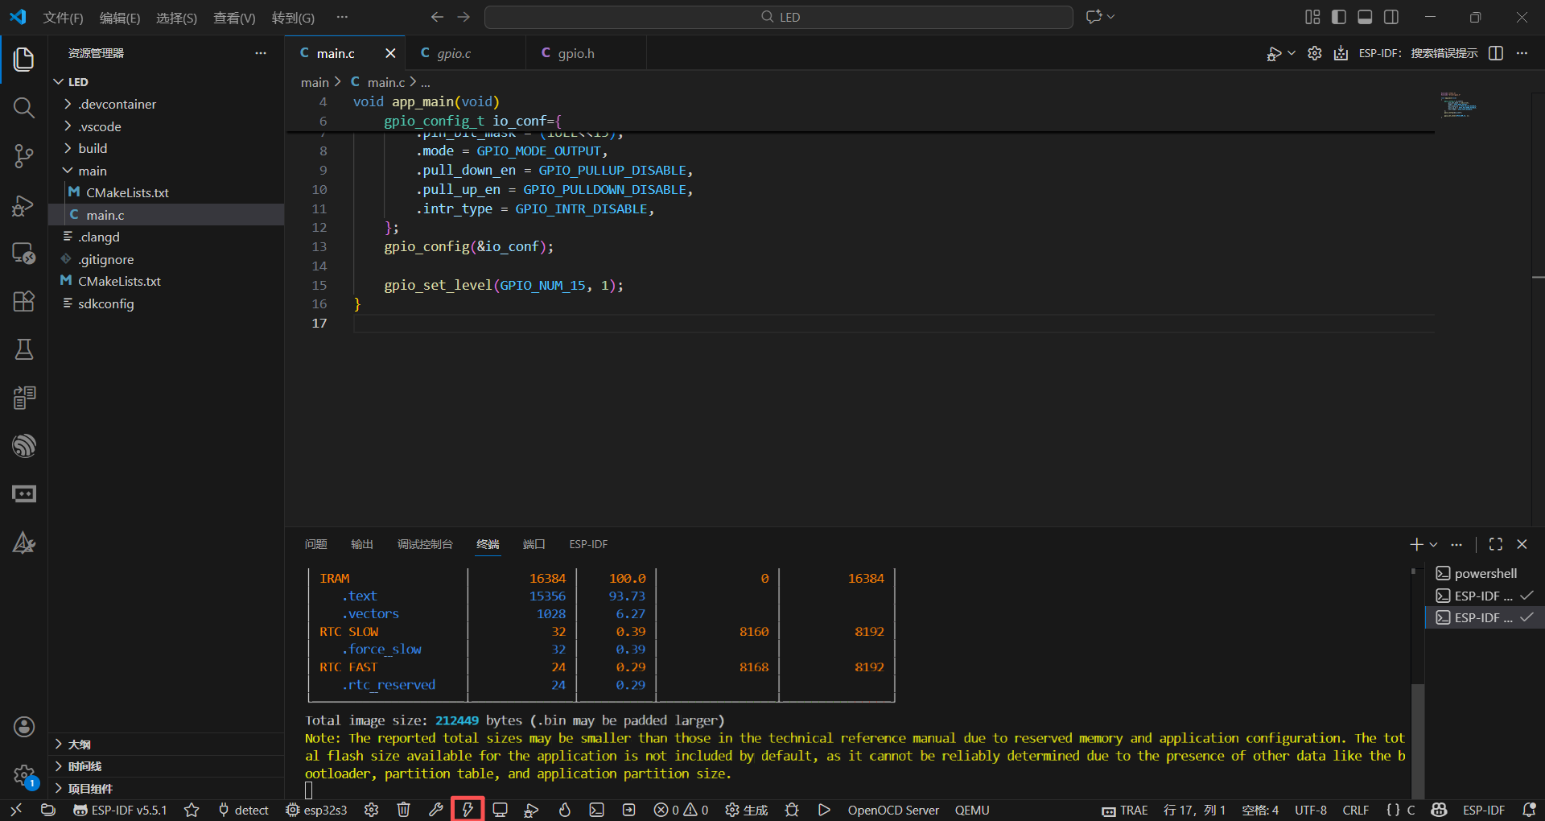Switch to the gpio.c editor tab
Screen dimensions: 1545x821
click(465, 53)
